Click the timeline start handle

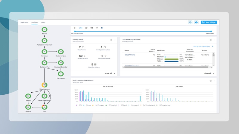[75, 31]
